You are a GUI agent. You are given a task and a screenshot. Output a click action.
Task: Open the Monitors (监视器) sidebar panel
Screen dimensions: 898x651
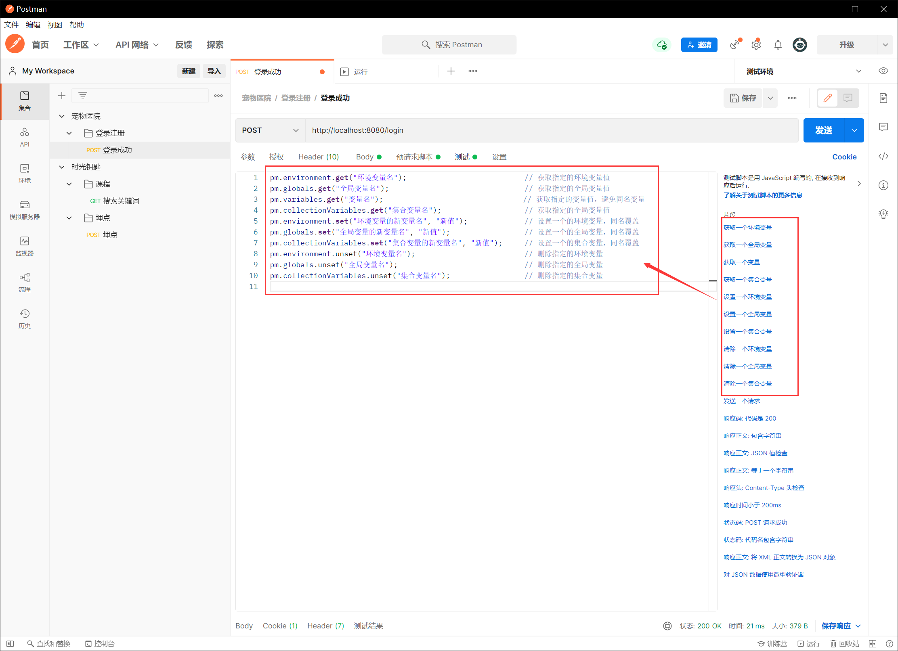point(24,246)
